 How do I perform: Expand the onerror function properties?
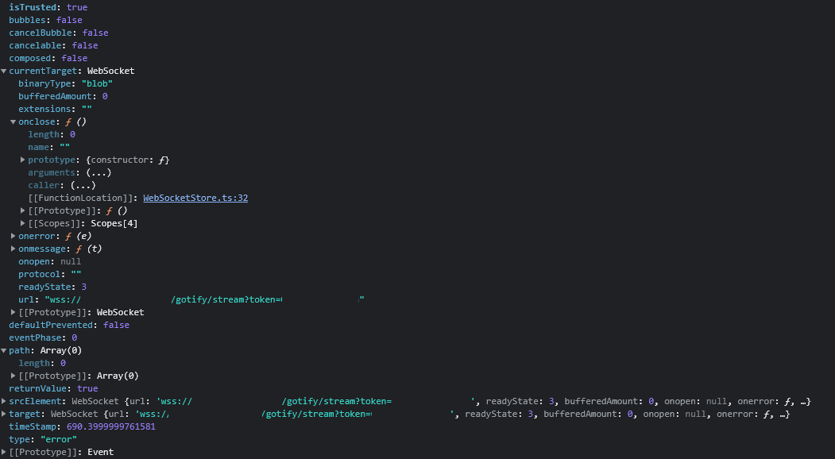(x=12, y=236)
